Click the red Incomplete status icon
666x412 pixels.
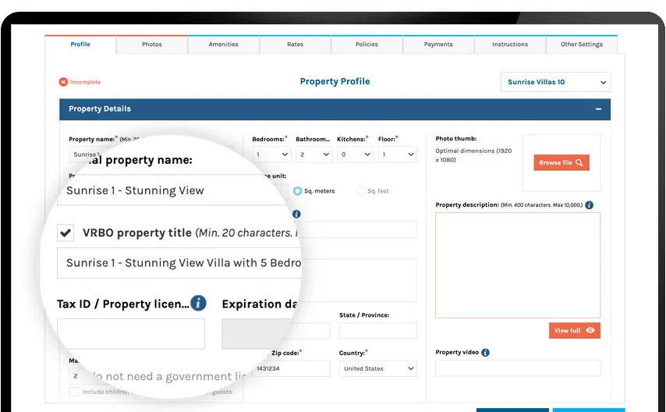pyautogui.click(x=63, y=82)
